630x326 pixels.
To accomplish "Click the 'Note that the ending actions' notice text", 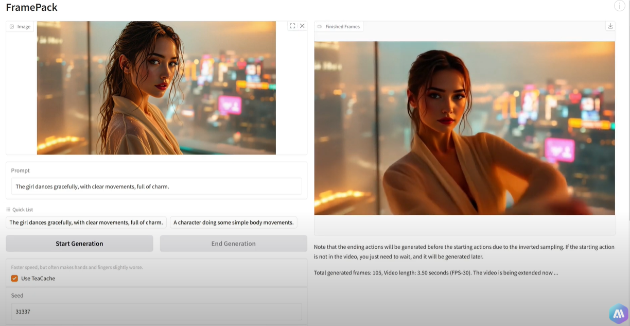I will (464, 251).
